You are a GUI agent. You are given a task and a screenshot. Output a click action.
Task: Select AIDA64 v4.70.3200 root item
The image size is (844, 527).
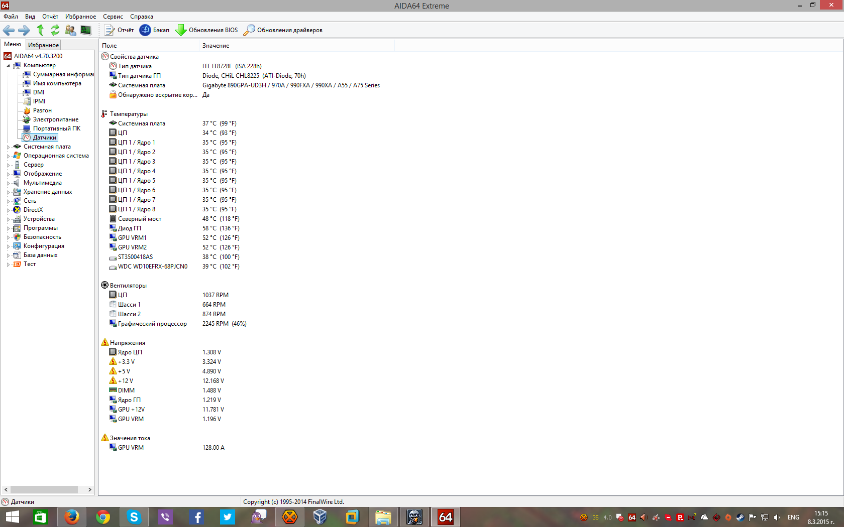click(38, 56)
